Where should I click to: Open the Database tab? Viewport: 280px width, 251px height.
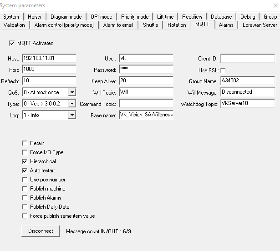pyautogui.click(x=221, y=17)
